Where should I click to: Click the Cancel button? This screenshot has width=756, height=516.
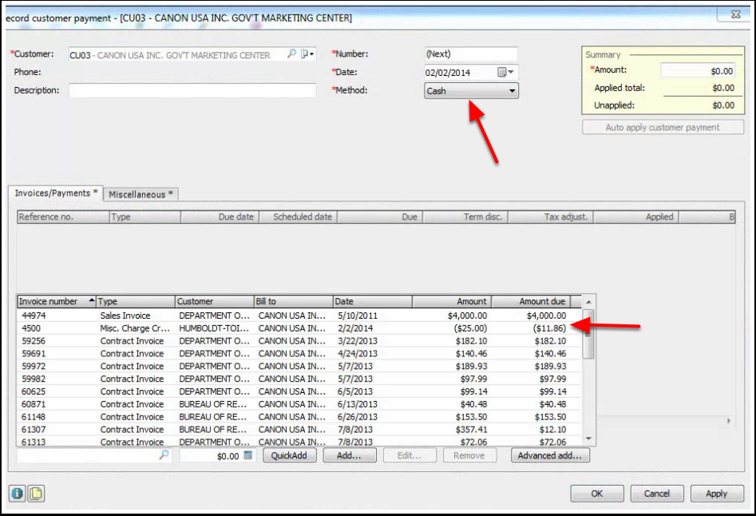pyautogui.click(x=657, y=494)
